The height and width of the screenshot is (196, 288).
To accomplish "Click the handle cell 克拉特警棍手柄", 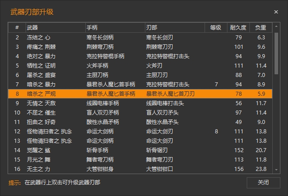I will [x=105, y=56].
